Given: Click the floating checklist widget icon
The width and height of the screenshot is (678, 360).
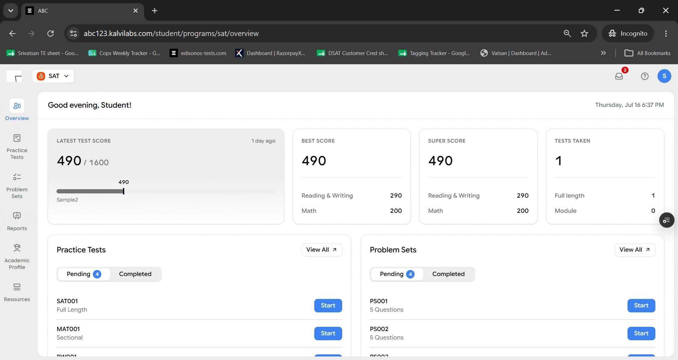Looking at the screenshot, I should (x=667, y=220).
